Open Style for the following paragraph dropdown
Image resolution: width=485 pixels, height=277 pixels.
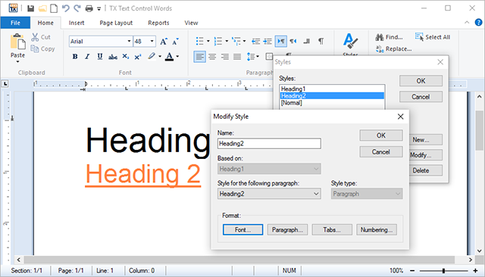[x=269, y=194]
